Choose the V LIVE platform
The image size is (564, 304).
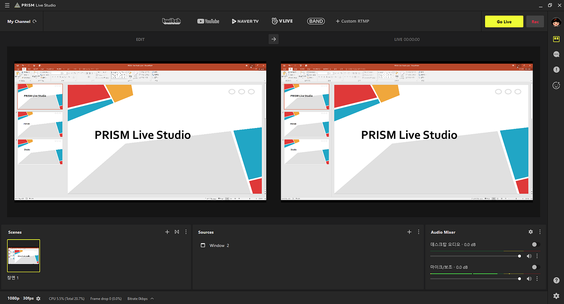[x=282, y=21]
